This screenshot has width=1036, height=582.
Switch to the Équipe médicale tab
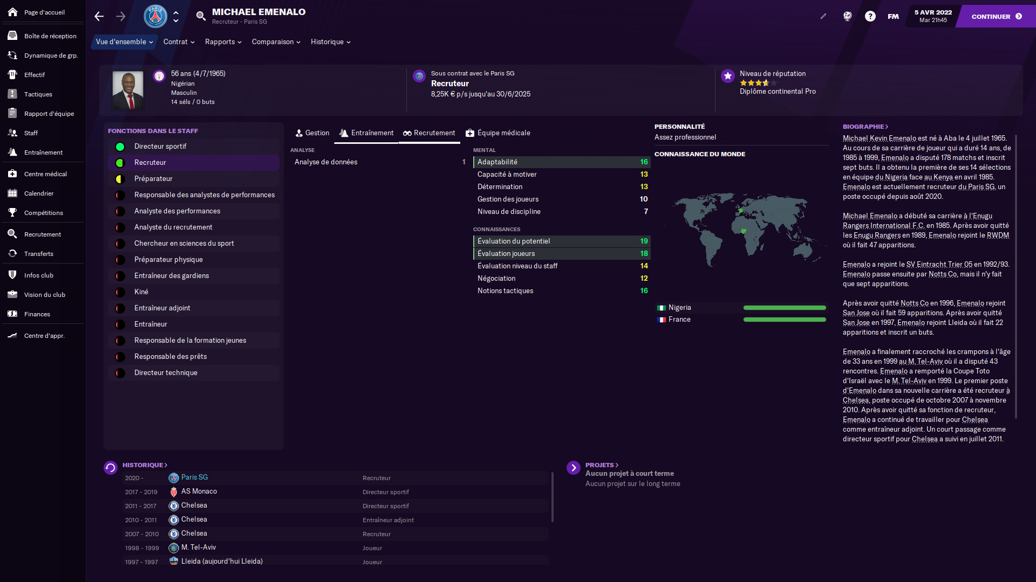pyautogui.click(x=498, y=133)
